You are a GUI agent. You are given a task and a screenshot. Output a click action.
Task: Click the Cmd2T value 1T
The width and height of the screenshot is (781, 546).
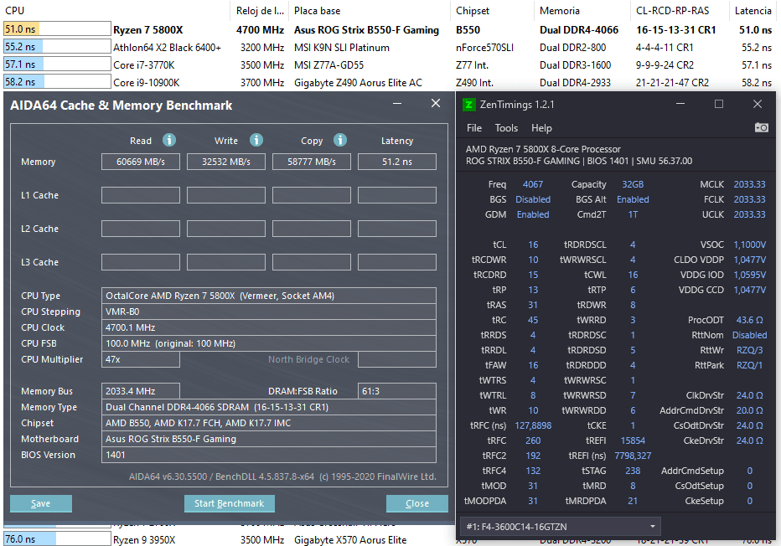tap(633, 214)
